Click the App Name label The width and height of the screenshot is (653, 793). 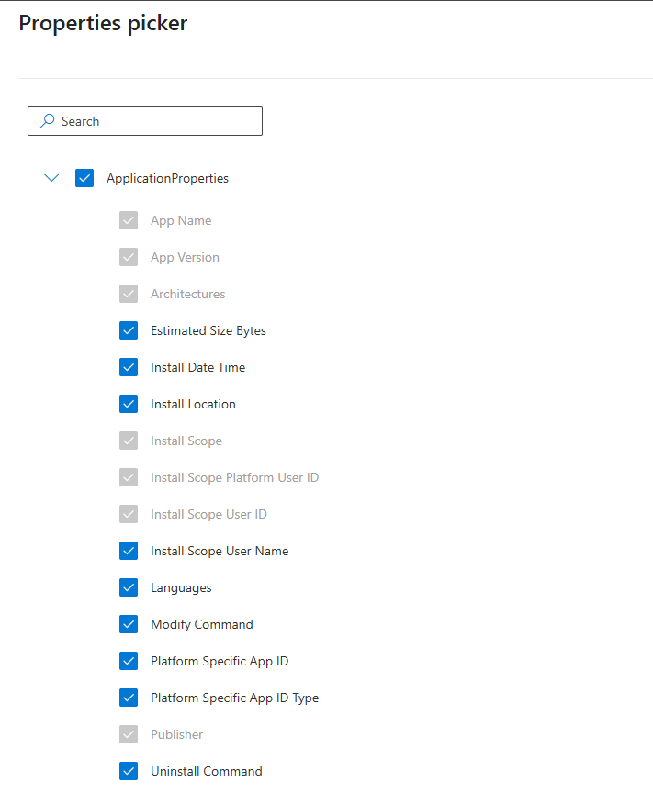[x=181, y=221]
